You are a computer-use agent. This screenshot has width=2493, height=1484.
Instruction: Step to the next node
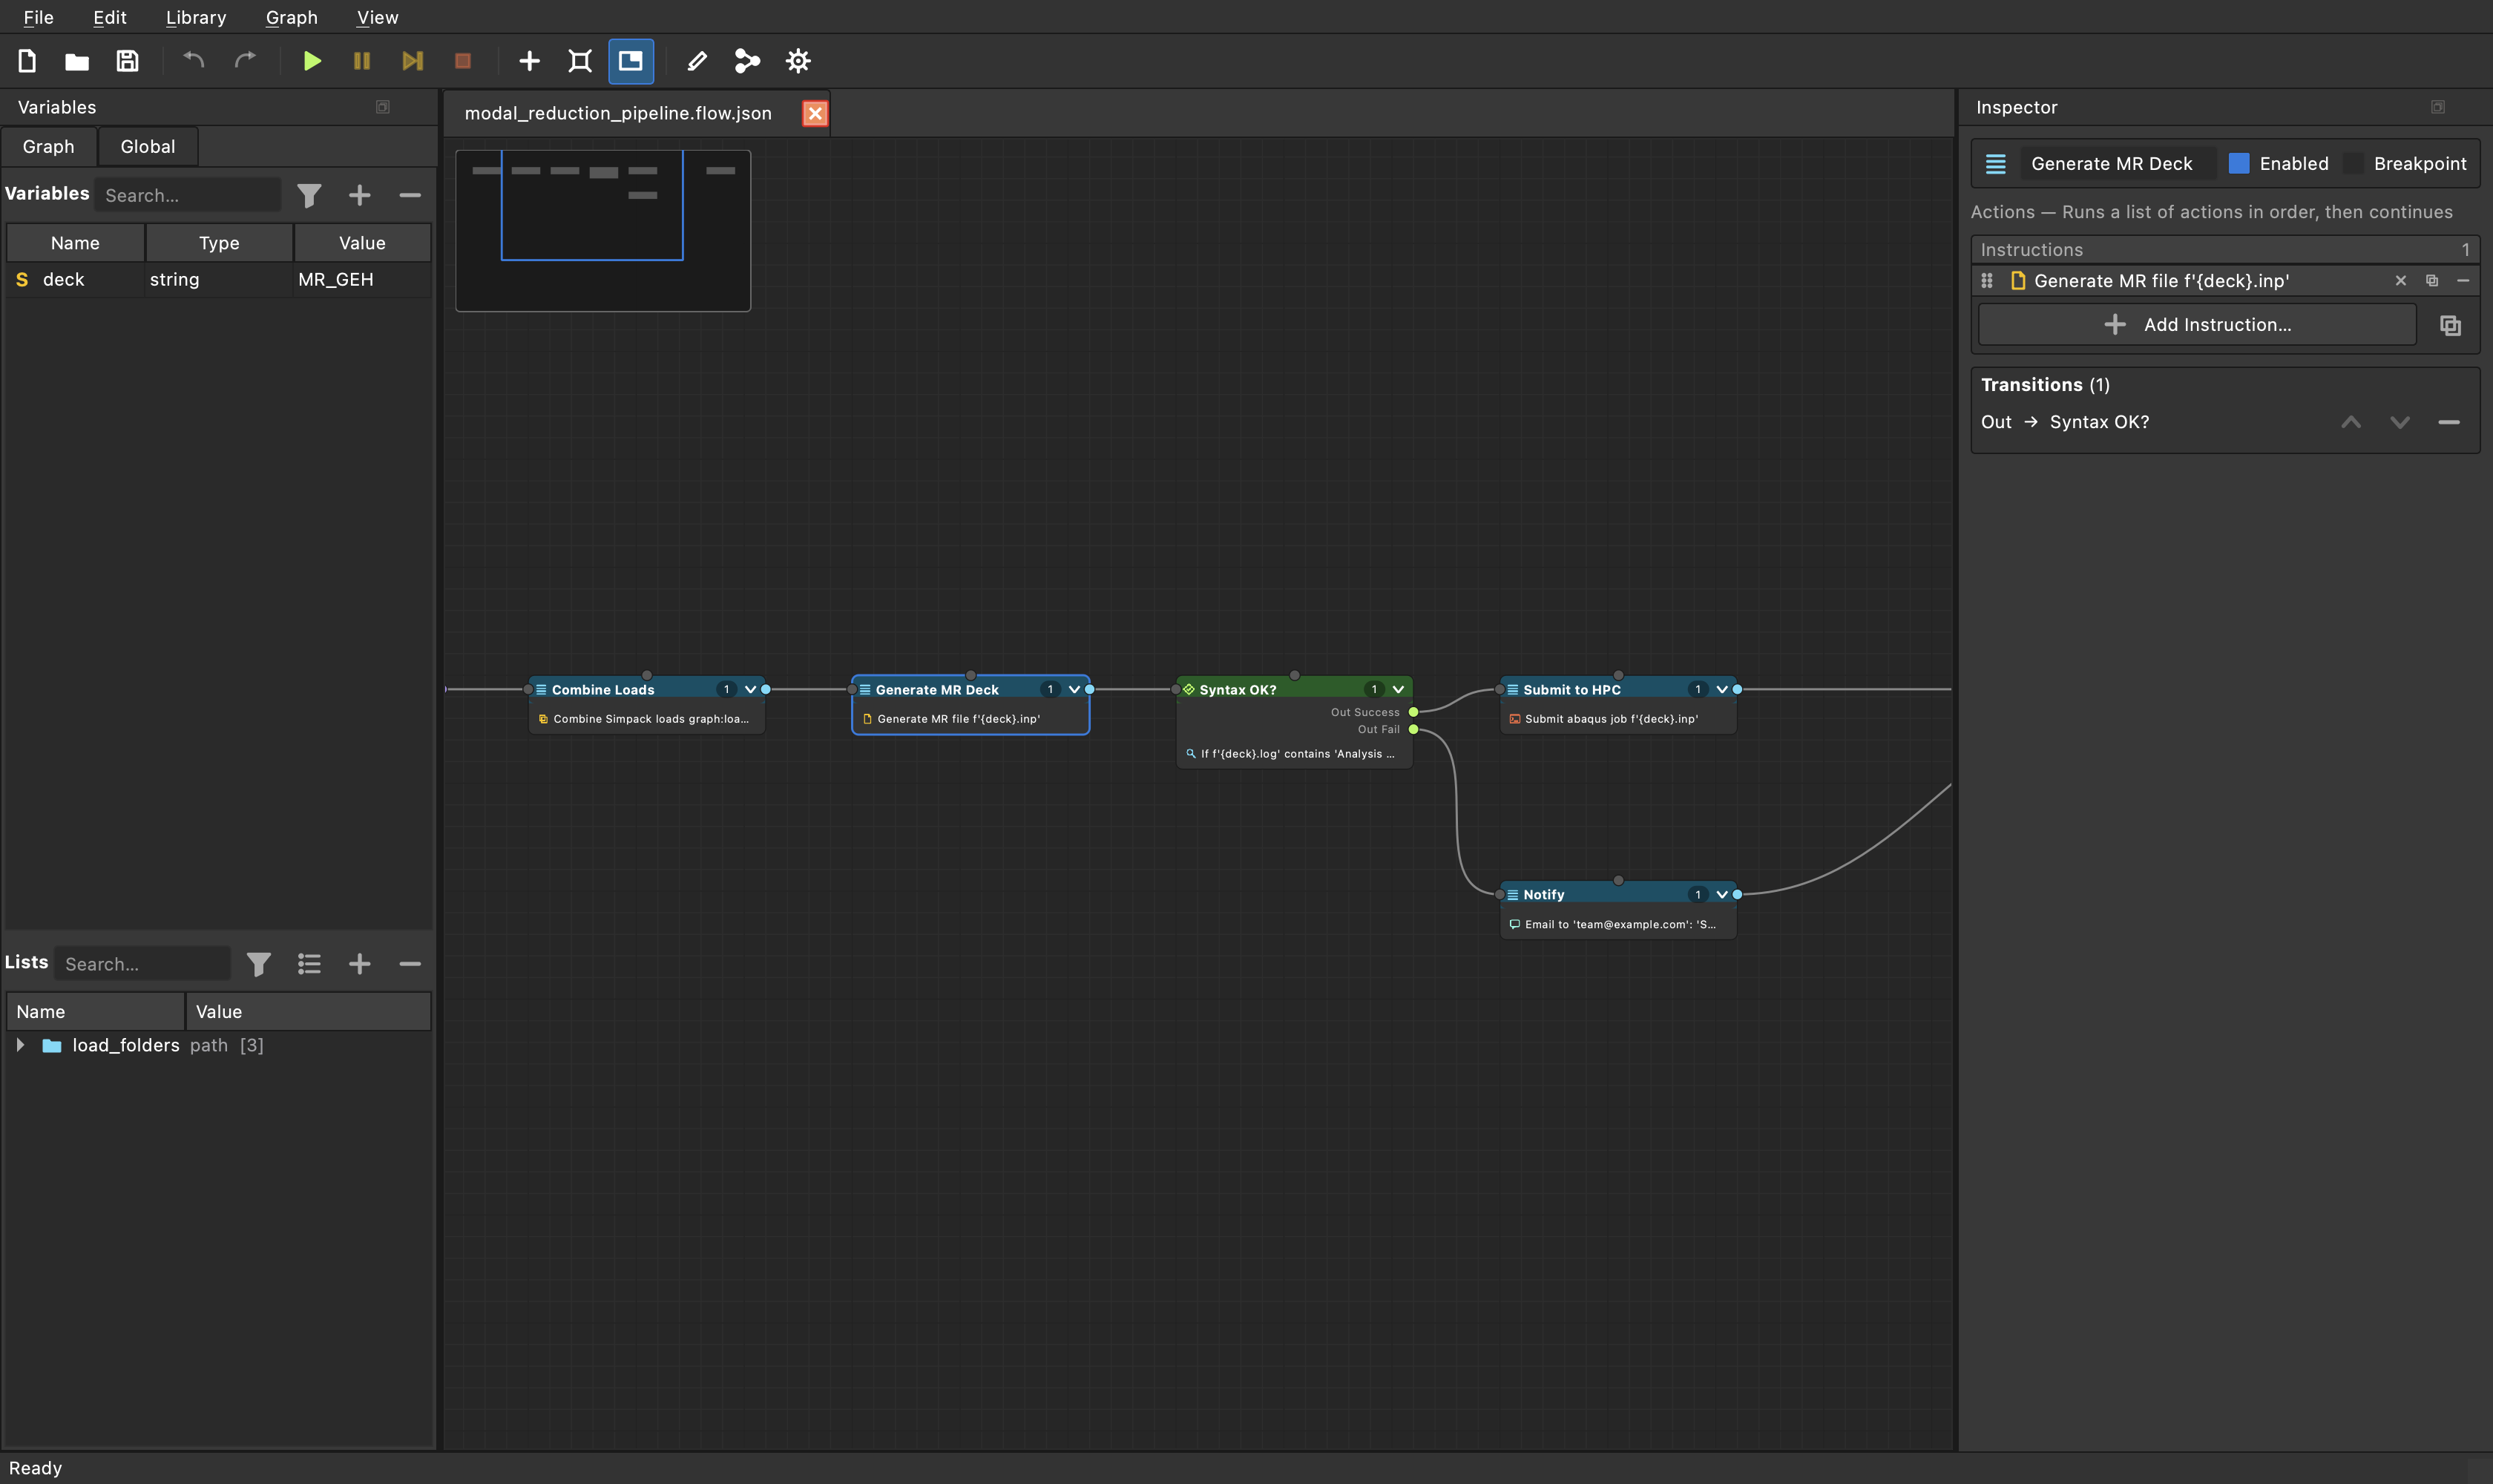412,61
